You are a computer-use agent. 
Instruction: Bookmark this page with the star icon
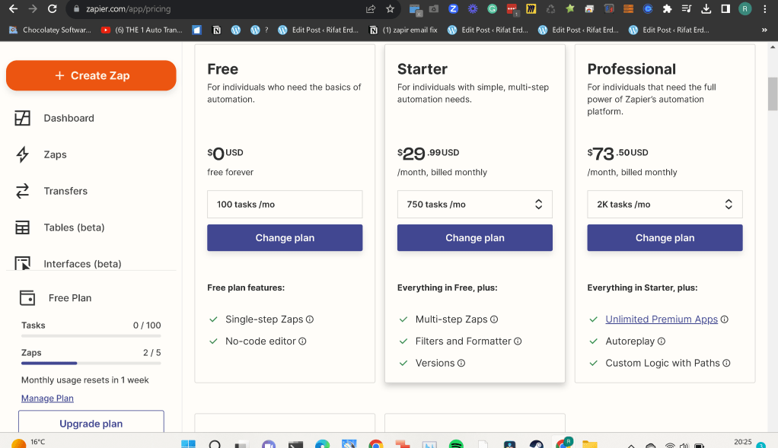tap(390, 9)
